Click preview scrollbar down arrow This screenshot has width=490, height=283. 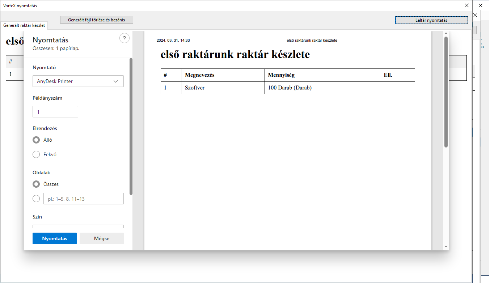click(446, 246)
